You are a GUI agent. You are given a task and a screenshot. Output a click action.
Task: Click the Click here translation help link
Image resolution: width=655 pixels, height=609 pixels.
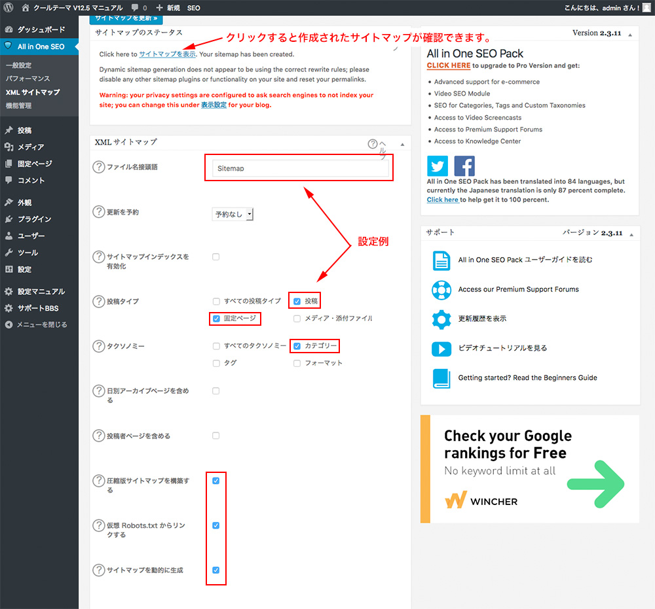pyautogui.click(x=442, y=200)
